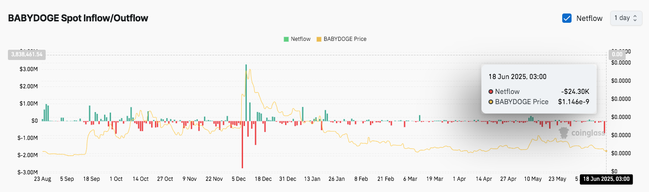Click the Netflow label beside the checkbox
Viewport: 649px width, 192px height.
589,18
